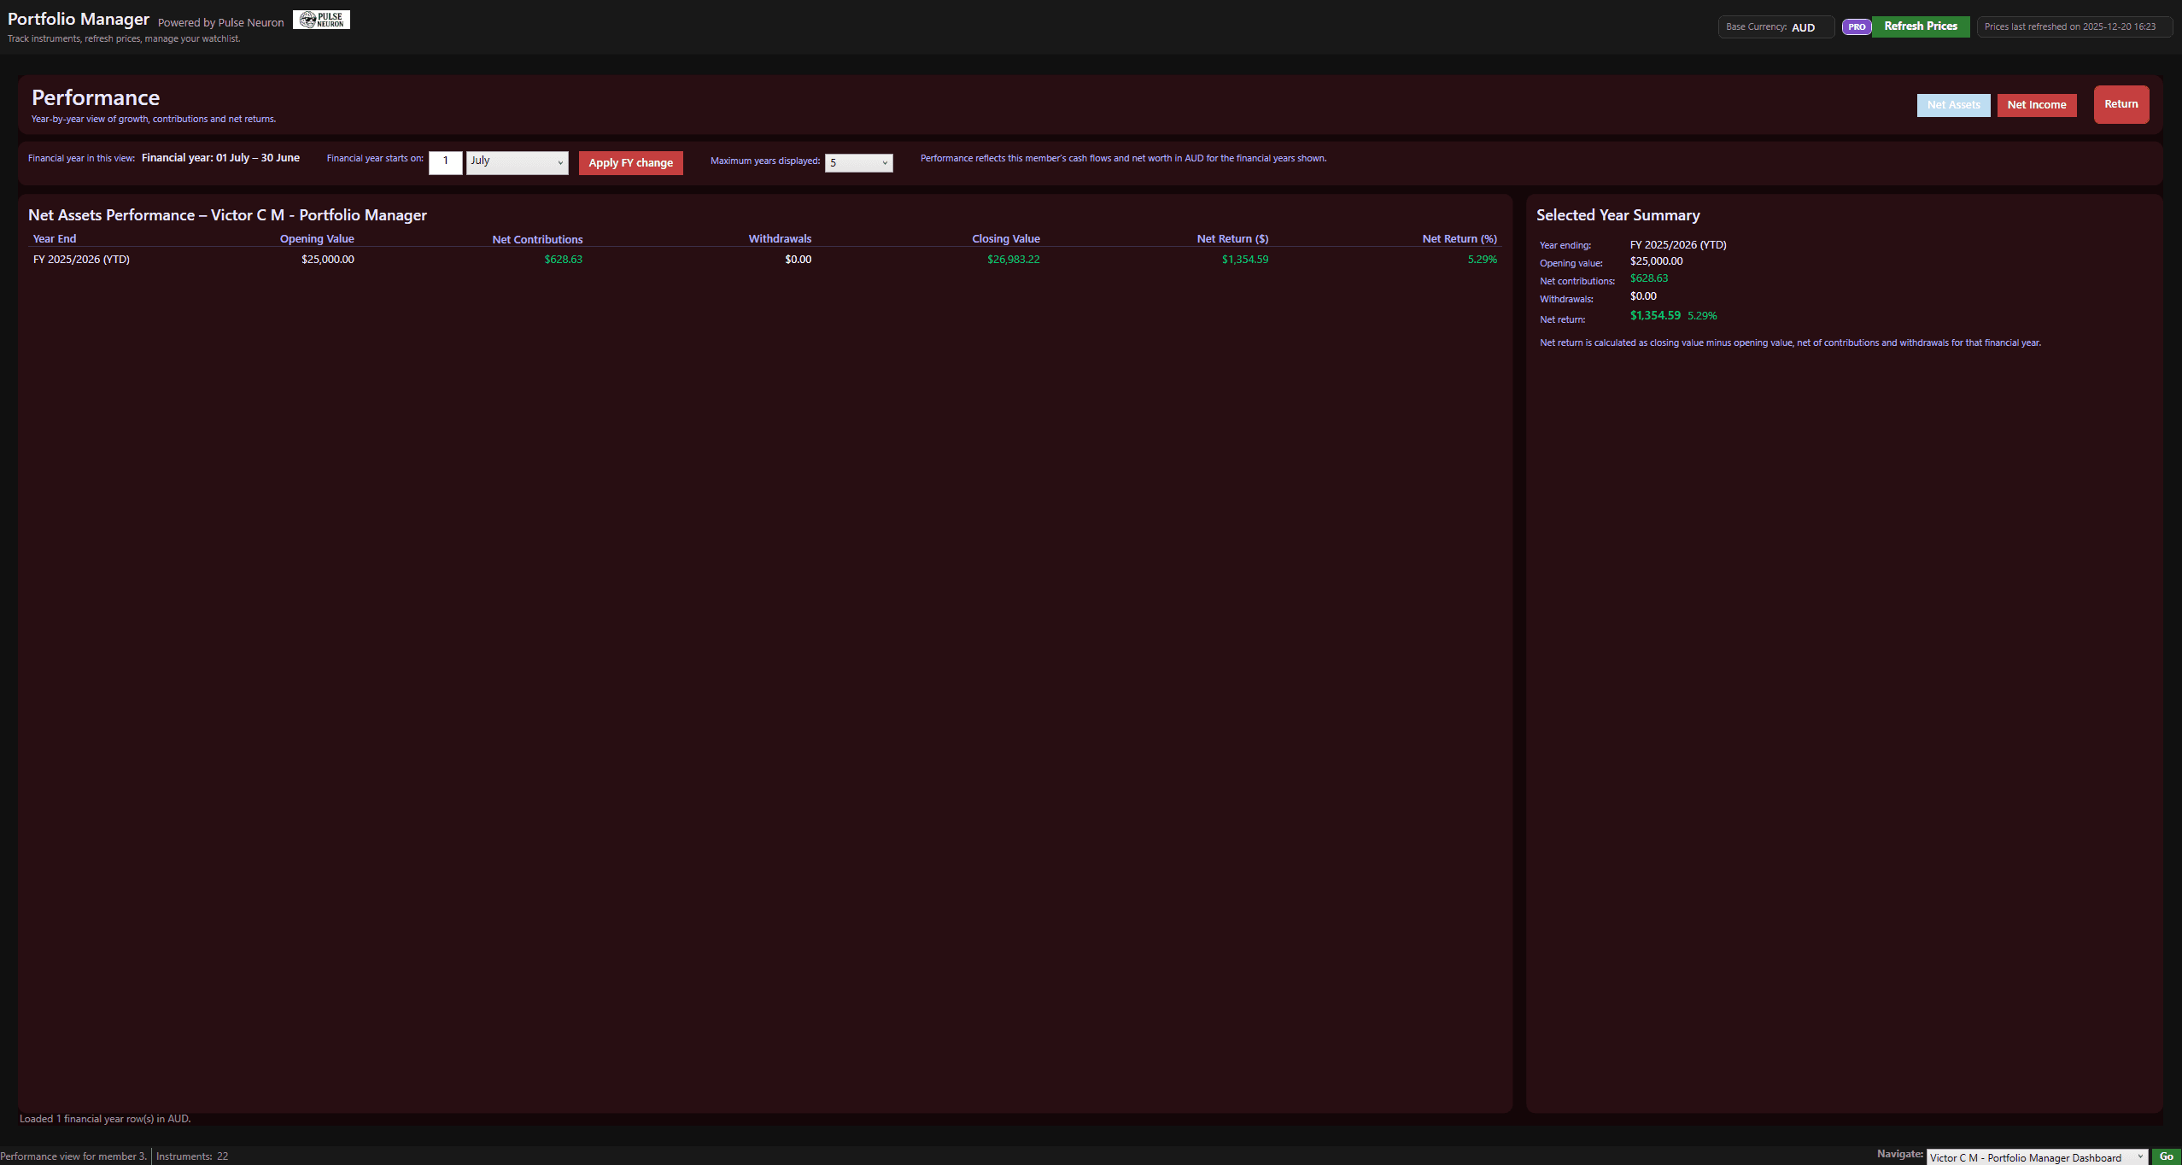Click the Base Currency AUD box
Image resolution: width=2182 pixels, height=1165 pixels.
pos(1775,26)
